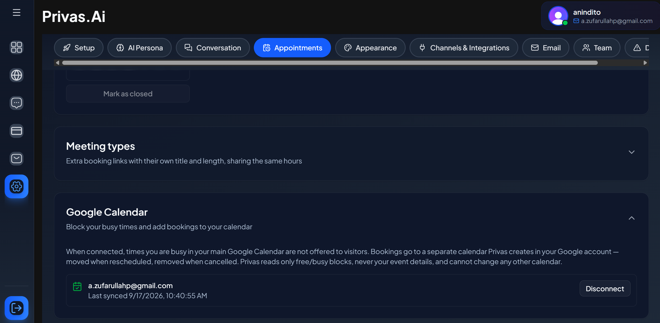Disconnect the Google Calendar account
Screen dimensions: 660x323
[x=605, y=288]
